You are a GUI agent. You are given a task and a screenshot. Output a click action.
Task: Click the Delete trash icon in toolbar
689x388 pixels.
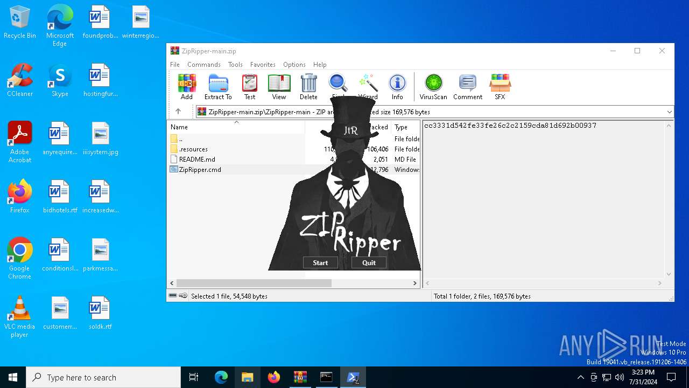coord(308,87)
